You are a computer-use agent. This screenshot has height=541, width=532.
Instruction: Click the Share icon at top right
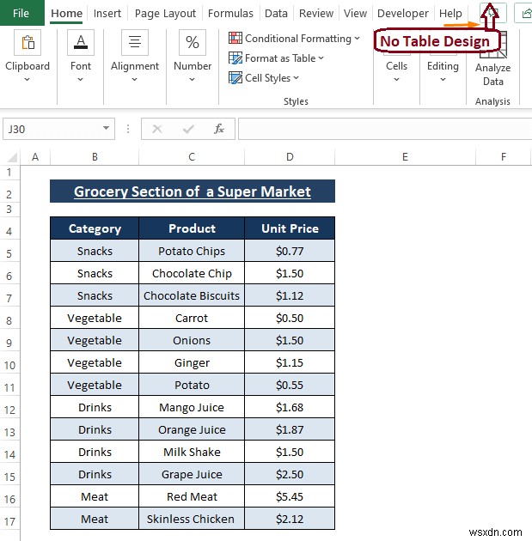[525, 13]
